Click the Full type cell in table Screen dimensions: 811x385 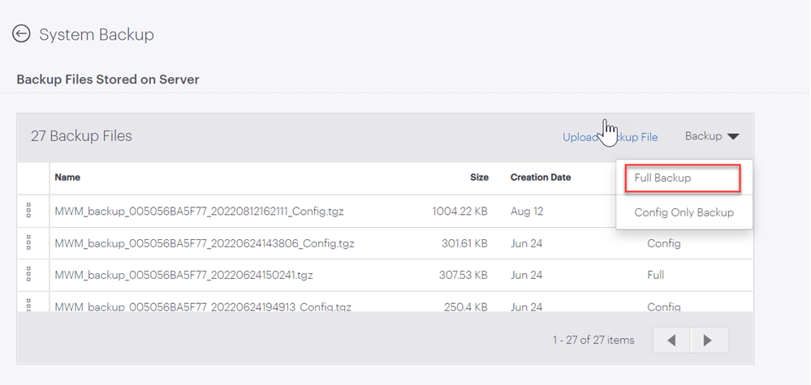[655, 275]
